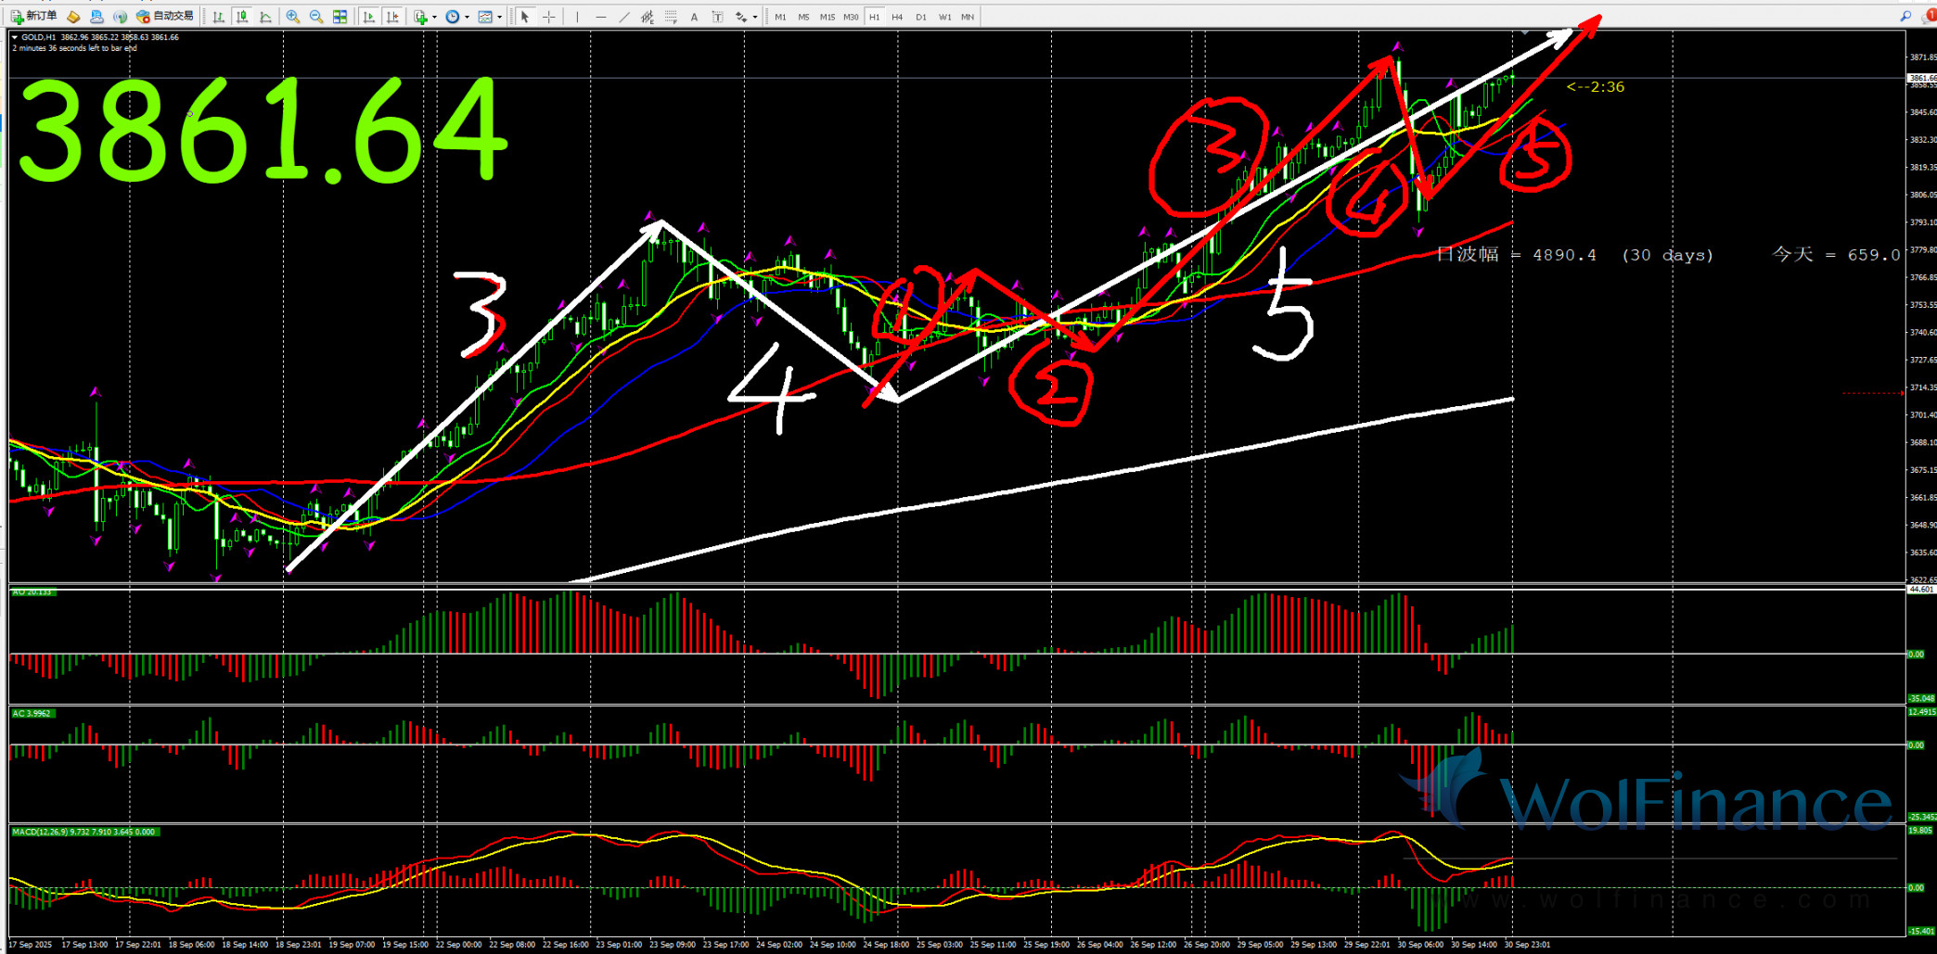
Task: Pick the text label tool
Action: (717, 17)
